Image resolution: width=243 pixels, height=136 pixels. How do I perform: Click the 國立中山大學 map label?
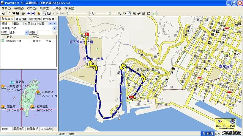coord(93,59)
